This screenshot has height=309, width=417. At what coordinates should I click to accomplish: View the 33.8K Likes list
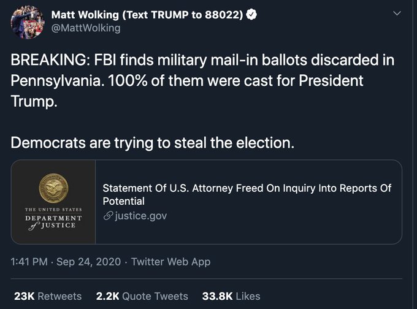pos(231,296)
